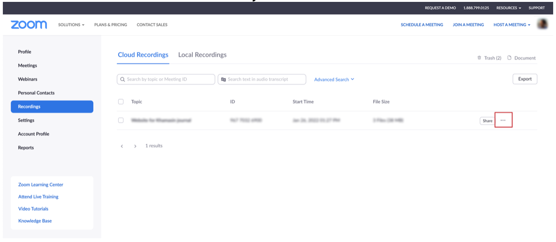Viewport: 556px width, 242px height.
Task: Click the Topic column header
Action: [136, 102]
